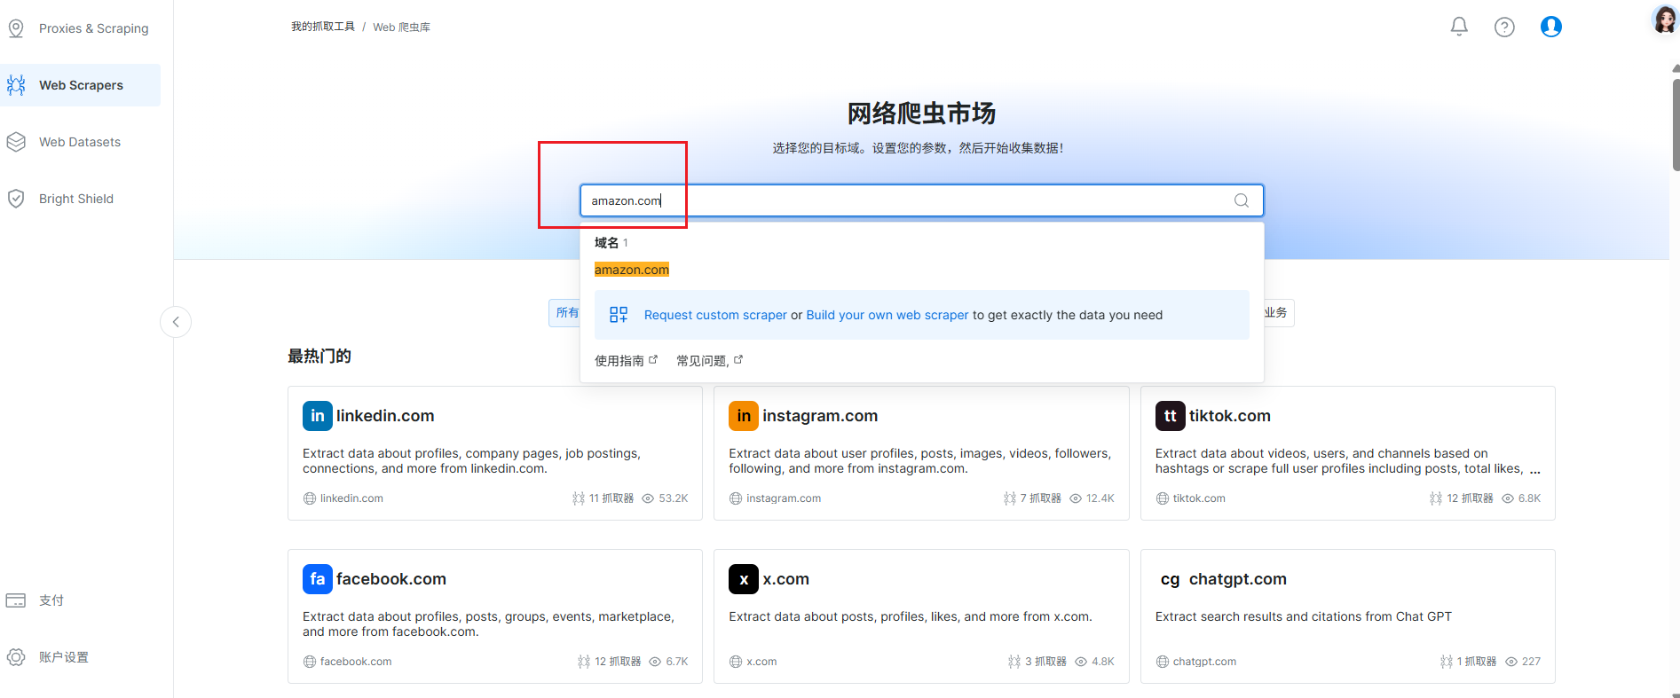Open the 支付 card icon in sidebar
The image size is (1680, 698).
[16, 600]
